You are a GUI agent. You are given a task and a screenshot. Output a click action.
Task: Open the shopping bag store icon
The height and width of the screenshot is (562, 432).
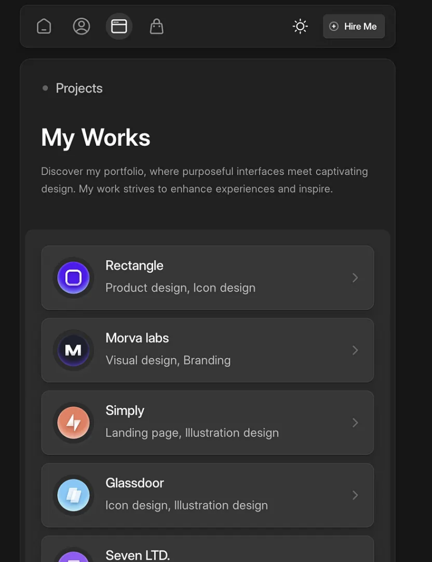tap(156, 26)
